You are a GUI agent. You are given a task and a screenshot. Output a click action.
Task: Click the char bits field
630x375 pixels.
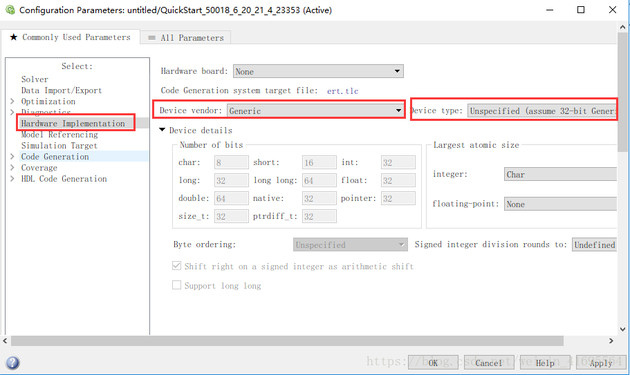232,162
